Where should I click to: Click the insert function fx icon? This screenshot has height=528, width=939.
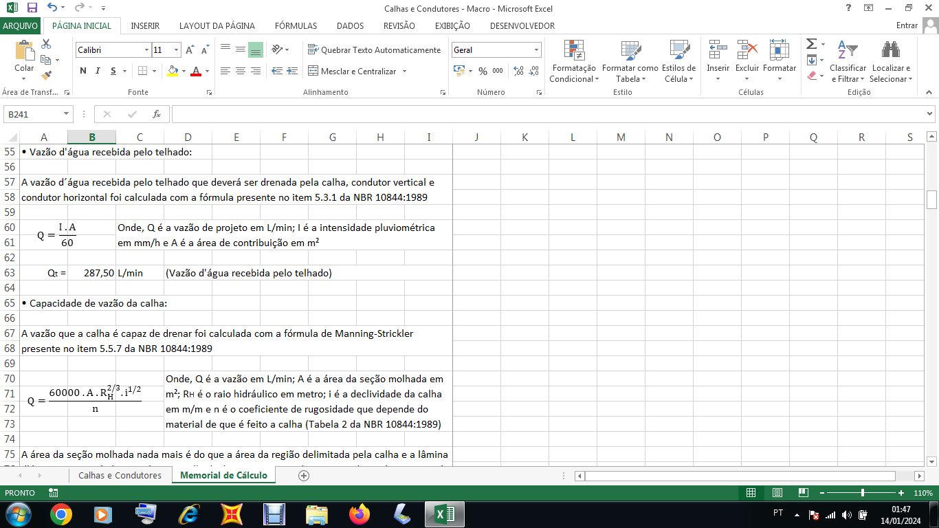157,114
